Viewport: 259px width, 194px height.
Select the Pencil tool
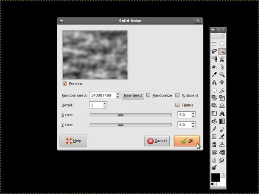[x=214, y=129]
